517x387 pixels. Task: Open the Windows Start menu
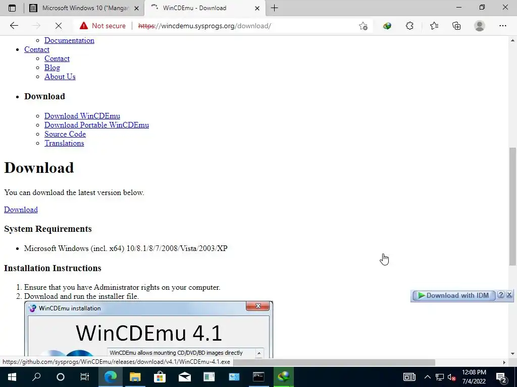12,377
